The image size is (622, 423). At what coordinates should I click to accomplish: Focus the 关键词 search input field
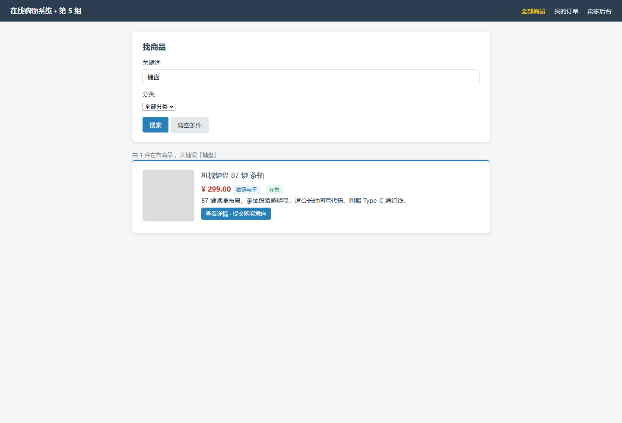click(x=311, y=77)
